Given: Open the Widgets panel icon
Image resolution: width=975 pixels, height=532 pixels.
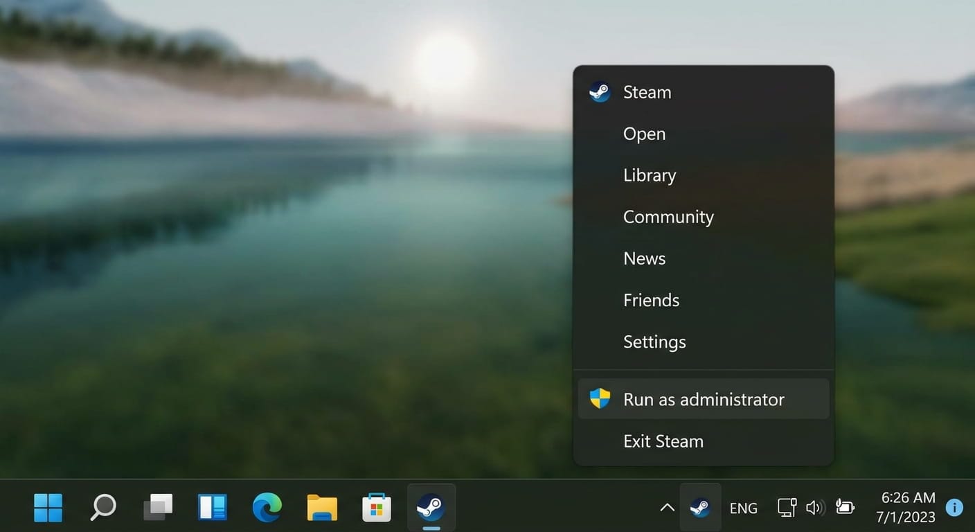Looking at the screenshot, I should point(213,508).
